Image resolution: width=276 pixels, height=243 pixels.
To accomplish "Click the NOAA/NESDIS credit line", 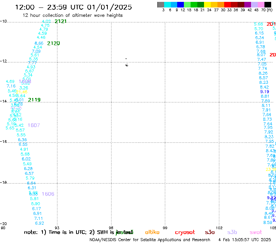I will pyautogui.click(x=150, y=240).
